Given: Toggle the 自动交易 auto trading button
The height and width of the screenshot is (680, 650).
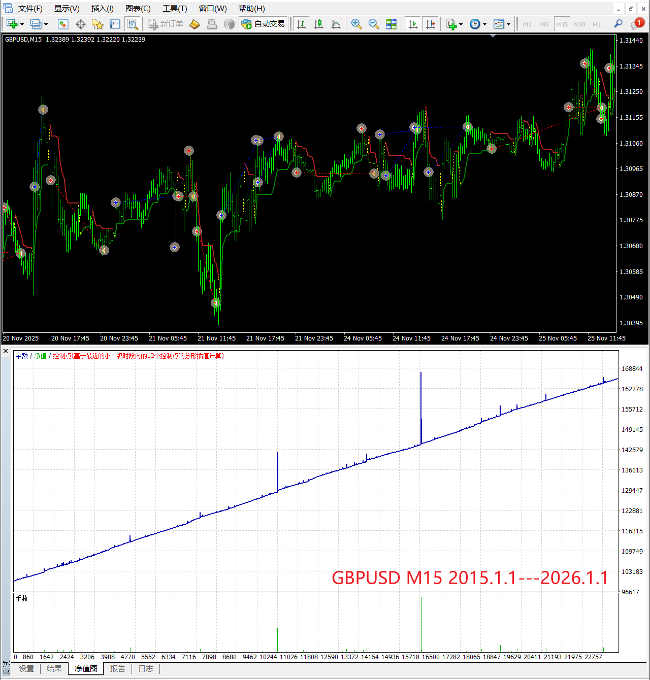Looking at the screenshot, I should [263, 24].
